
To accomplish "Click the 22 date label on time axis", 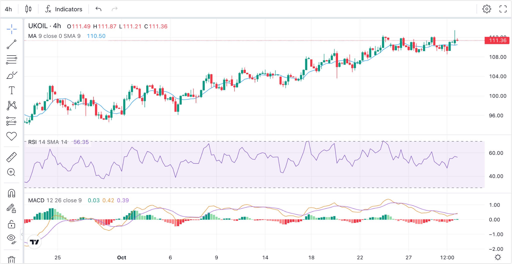I will tap(360, 258).
